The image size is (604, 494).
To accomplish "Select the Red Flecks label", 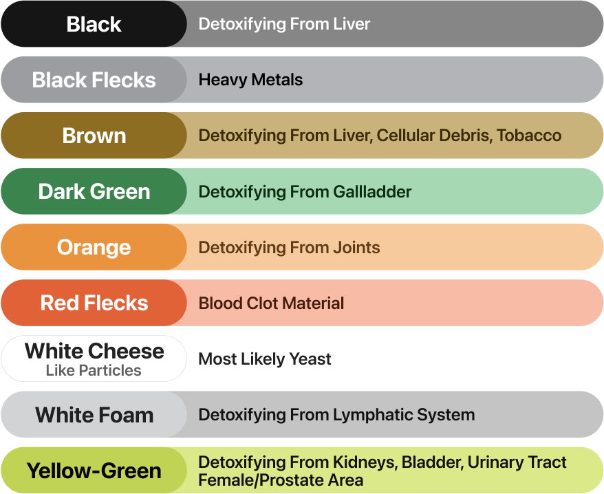I will 94,303.
